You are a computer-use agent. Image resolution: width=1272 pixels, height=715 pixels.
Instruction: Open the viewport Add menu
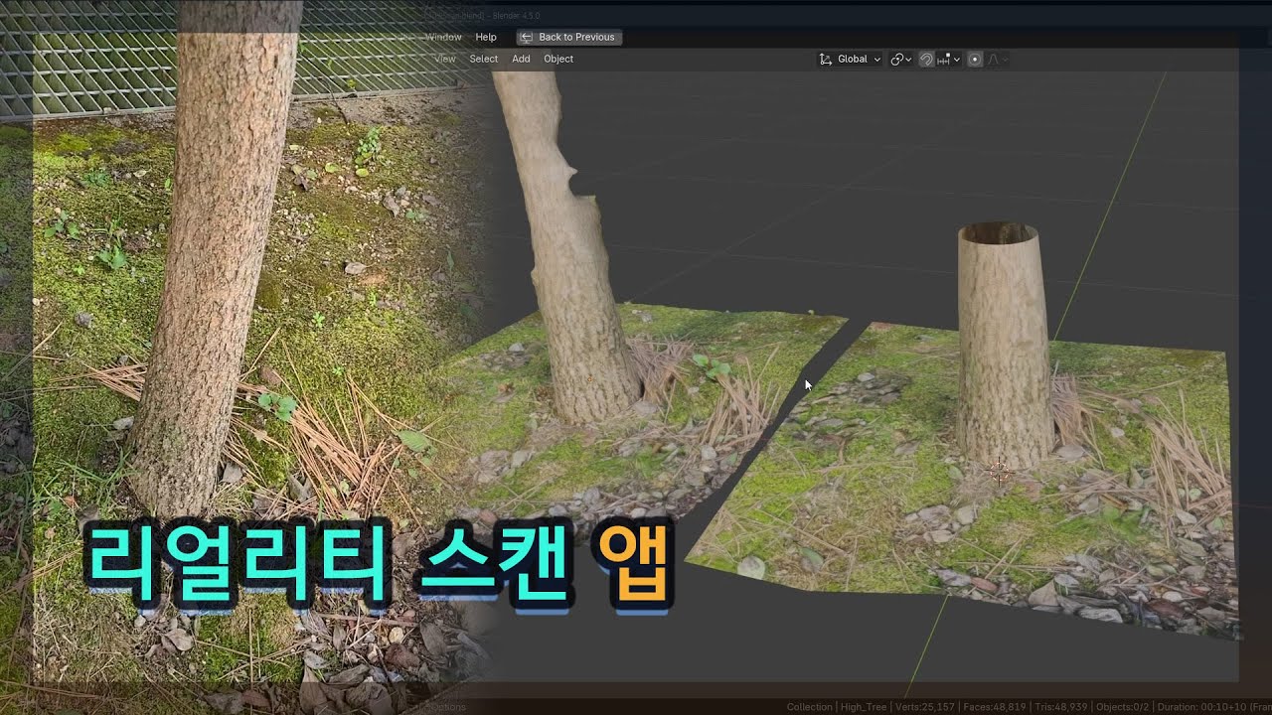521,59
